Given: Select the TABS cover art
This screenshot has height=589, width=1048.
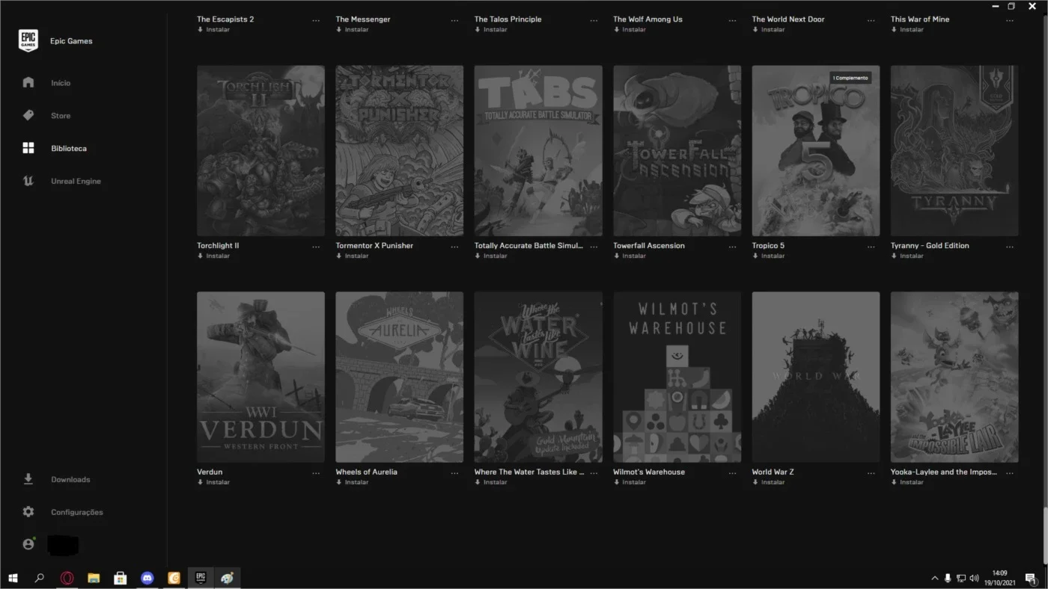Looking at the screenshot, I should [x=538, y=151].
